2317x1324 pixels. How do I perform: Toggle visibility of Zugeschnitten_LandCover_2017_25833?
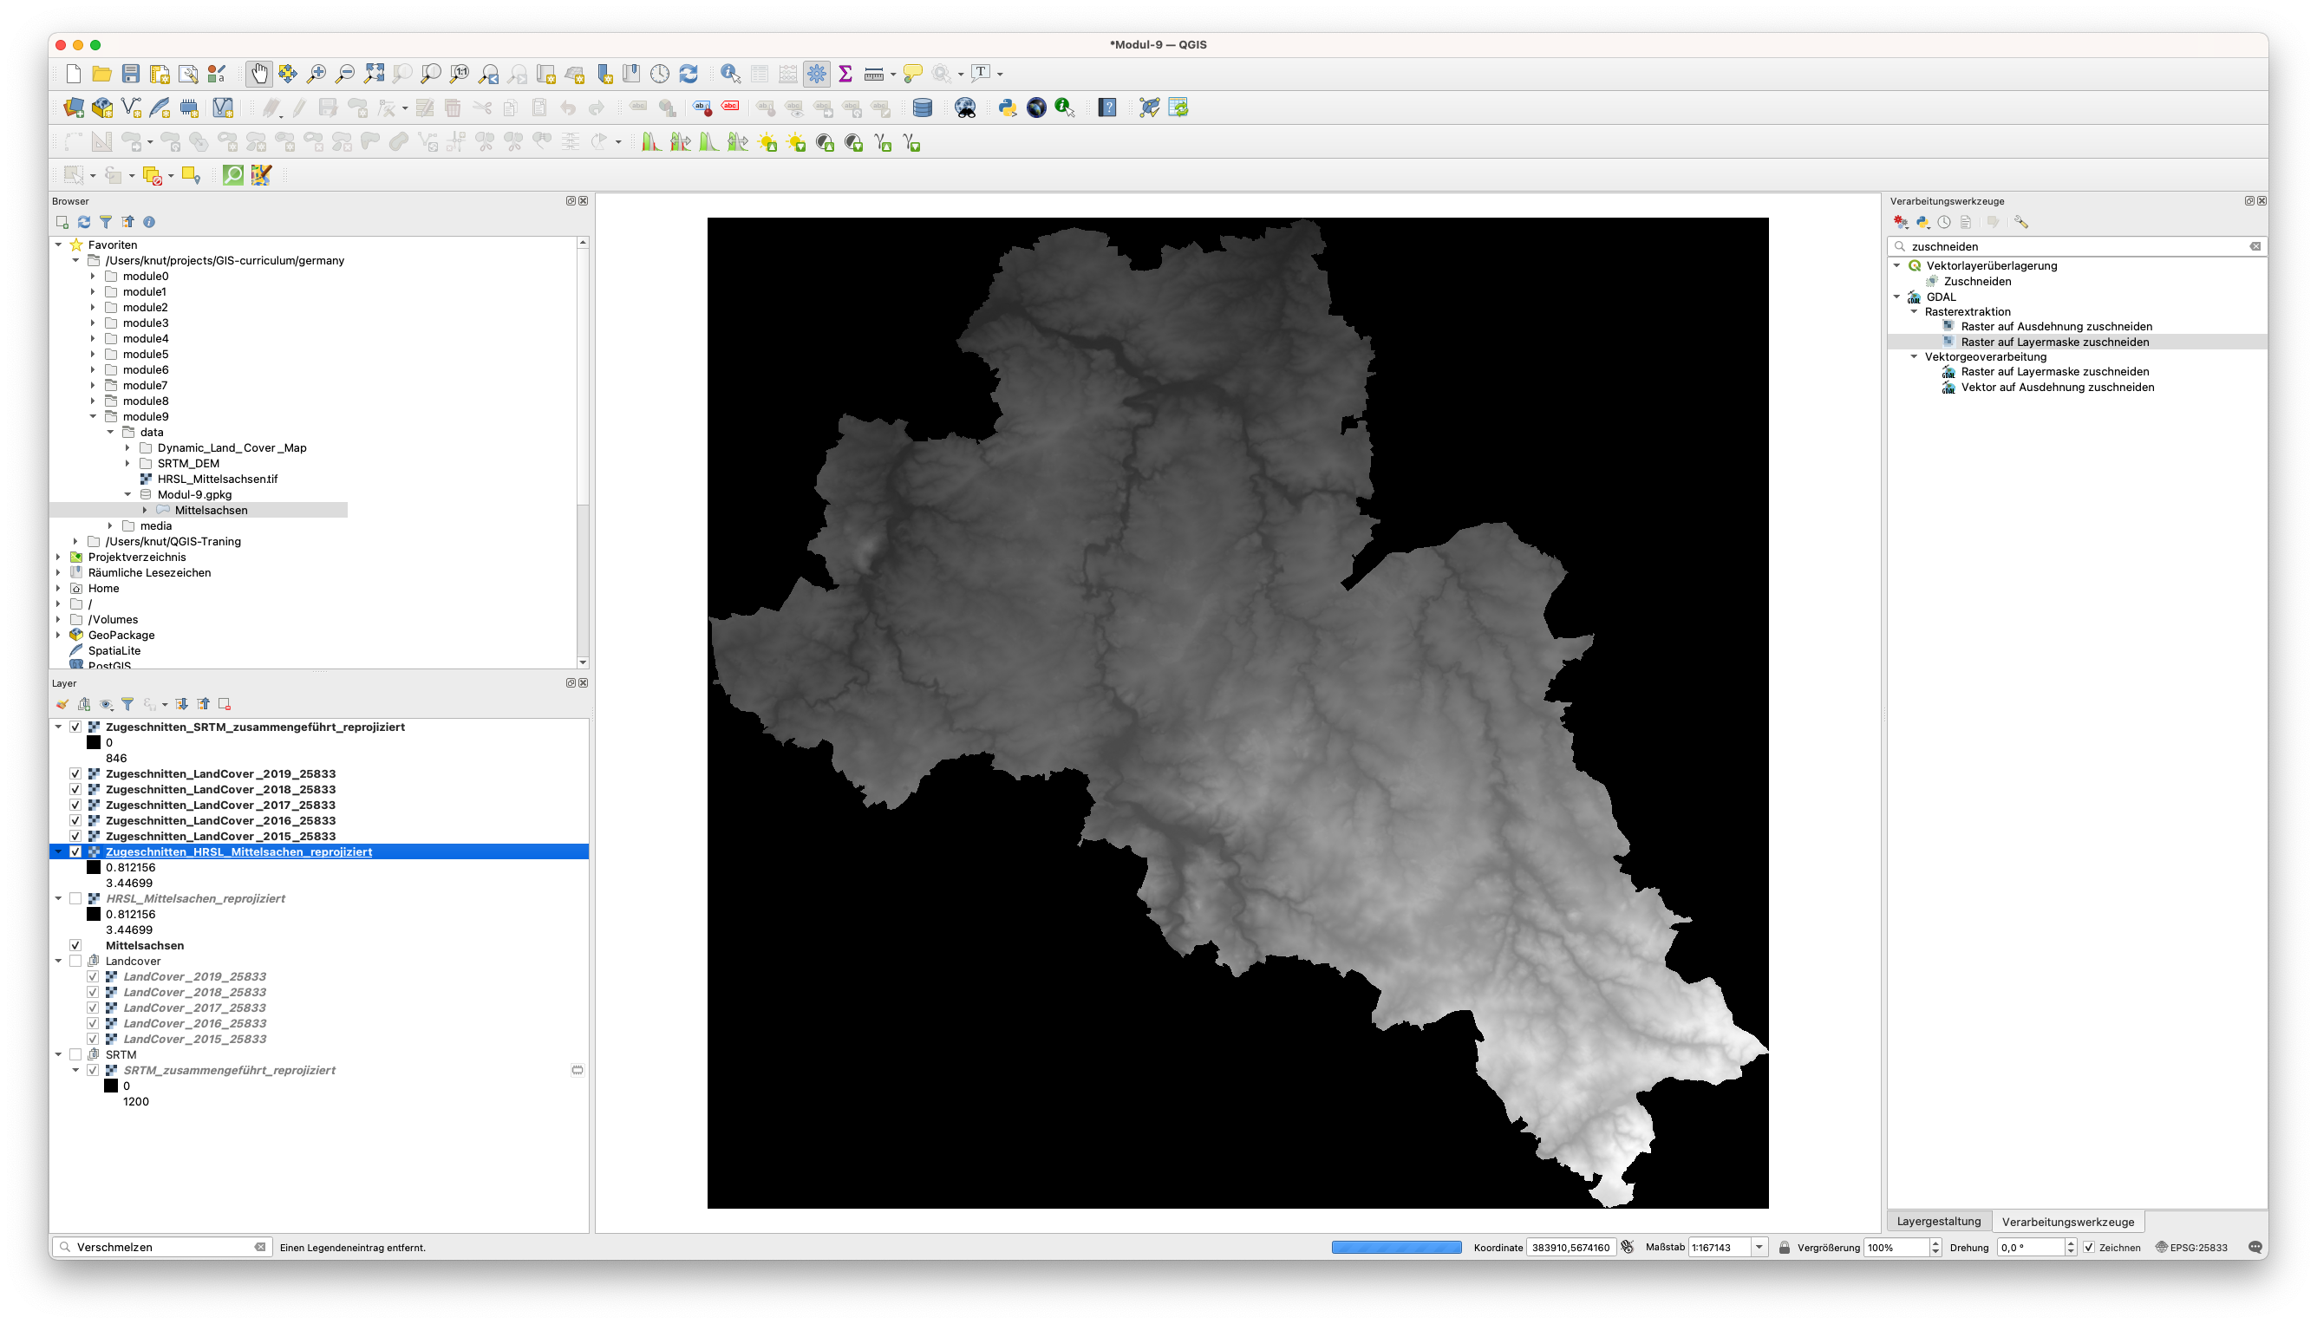coord(75,805)
